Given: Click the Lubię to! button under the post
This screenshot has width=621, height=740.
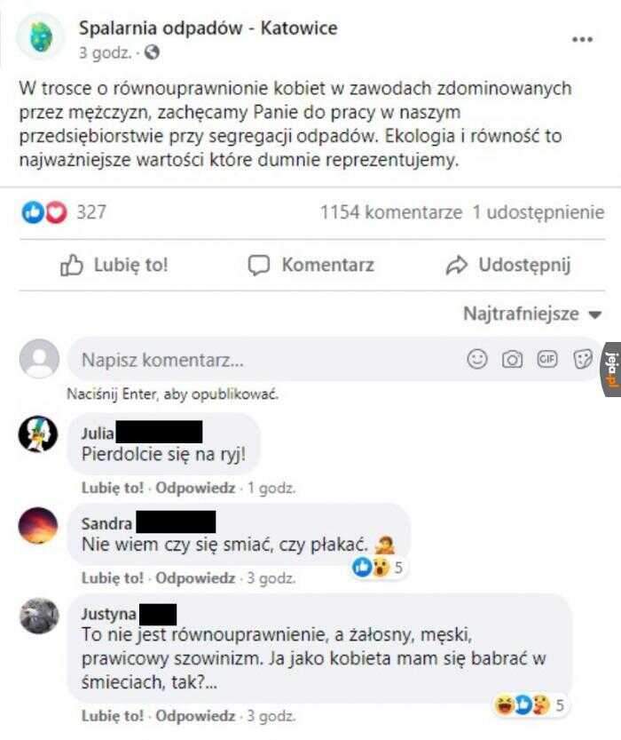Looking at the screenshot, I should coord(114,266).
